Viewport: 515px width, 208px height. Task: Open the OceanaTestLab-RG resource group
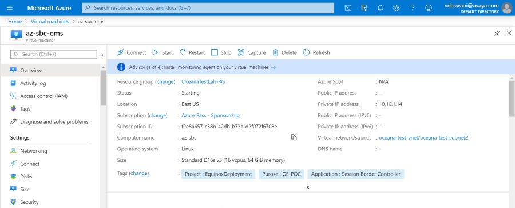(203, 81)
